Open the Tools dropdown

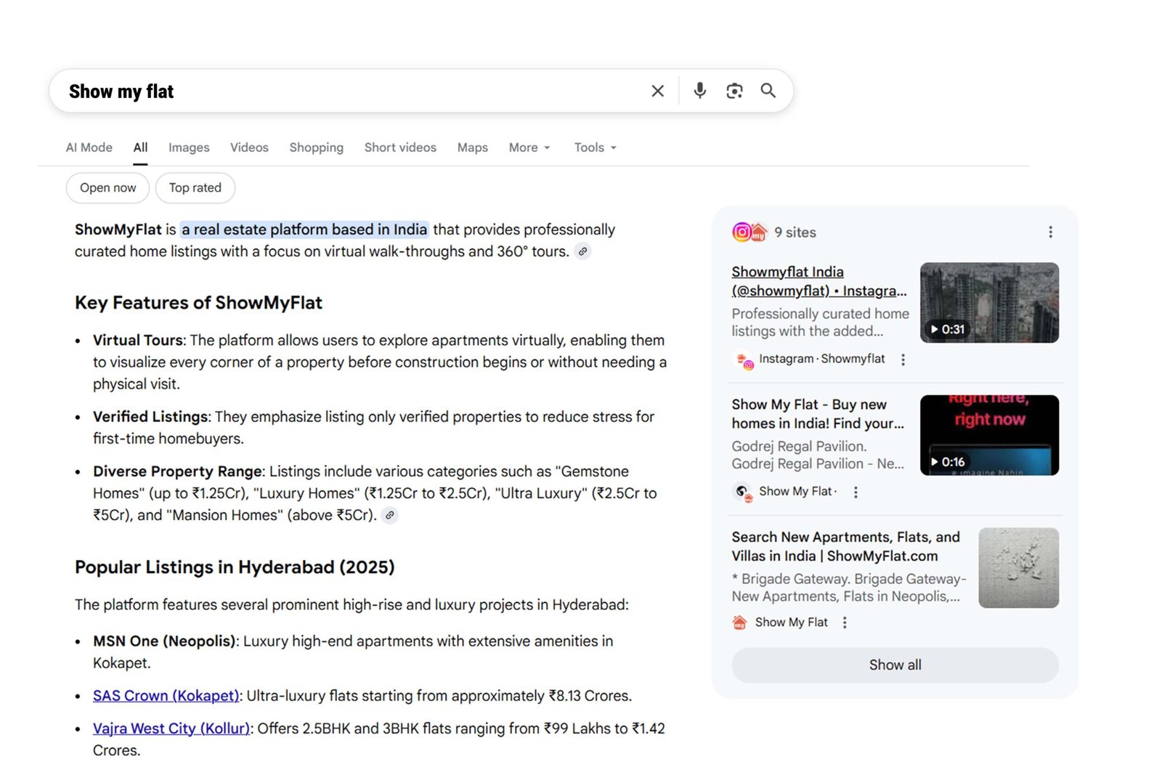pos(594,147)
